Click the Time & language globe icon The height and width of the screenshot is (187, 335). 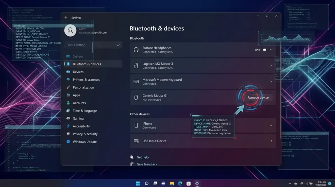(68, 110)
